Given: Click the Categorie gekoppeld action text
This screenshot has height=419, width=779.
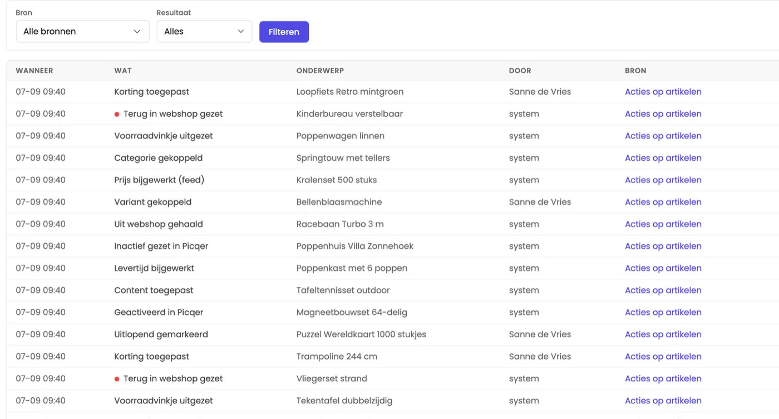Looking at the screenshot, I should (x=159, y=158).
